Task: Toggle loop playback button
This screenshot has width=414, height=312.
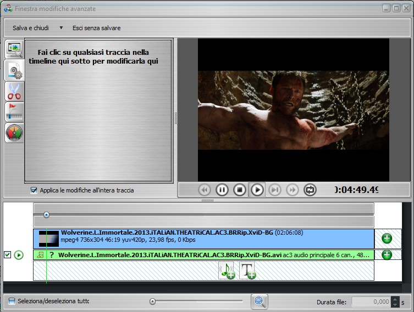Action: click(x=310, y=190)
